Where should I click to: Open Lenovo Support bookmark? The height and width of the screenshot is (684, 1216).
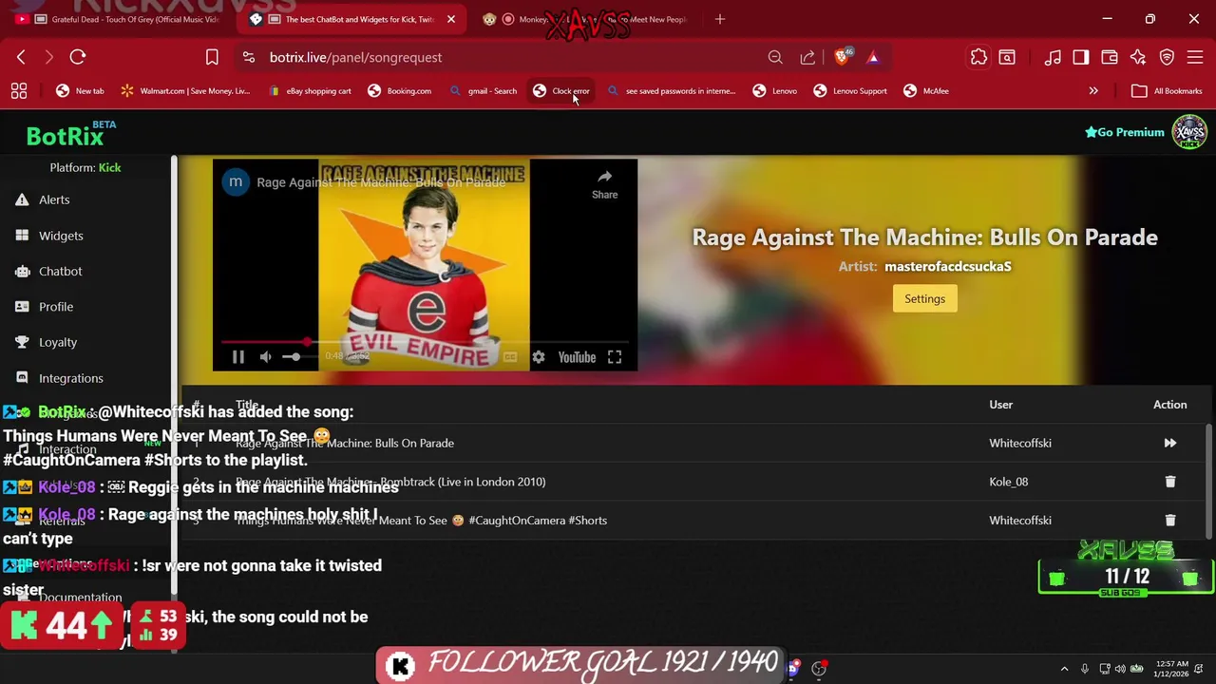click(x=850, y=91)
